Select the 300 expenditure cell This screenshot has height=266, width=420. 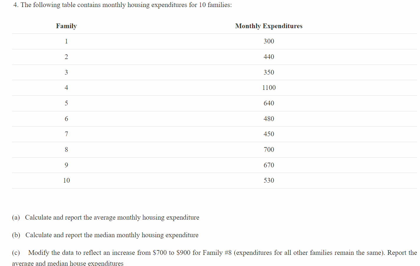click(x=269, y=41)
